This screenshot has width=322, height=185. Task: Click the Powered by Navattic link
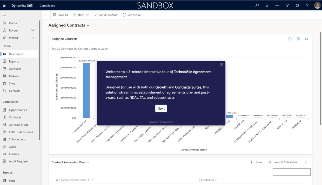point(161,122)
